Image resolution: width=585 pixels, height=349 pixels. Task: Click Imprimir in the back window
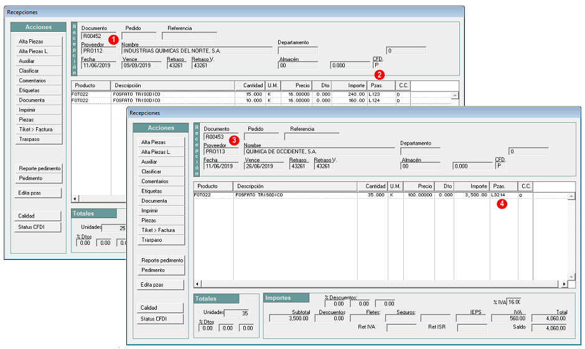[39, 110]
